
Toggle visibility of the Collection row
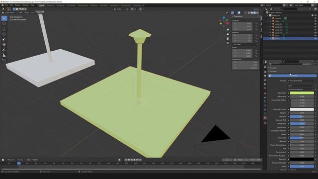(x=315, y=15)
